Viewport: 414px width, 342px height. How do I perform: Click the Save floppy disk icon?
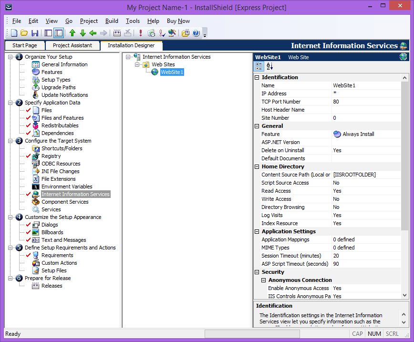pyautogui.click(x=34, y=33)
